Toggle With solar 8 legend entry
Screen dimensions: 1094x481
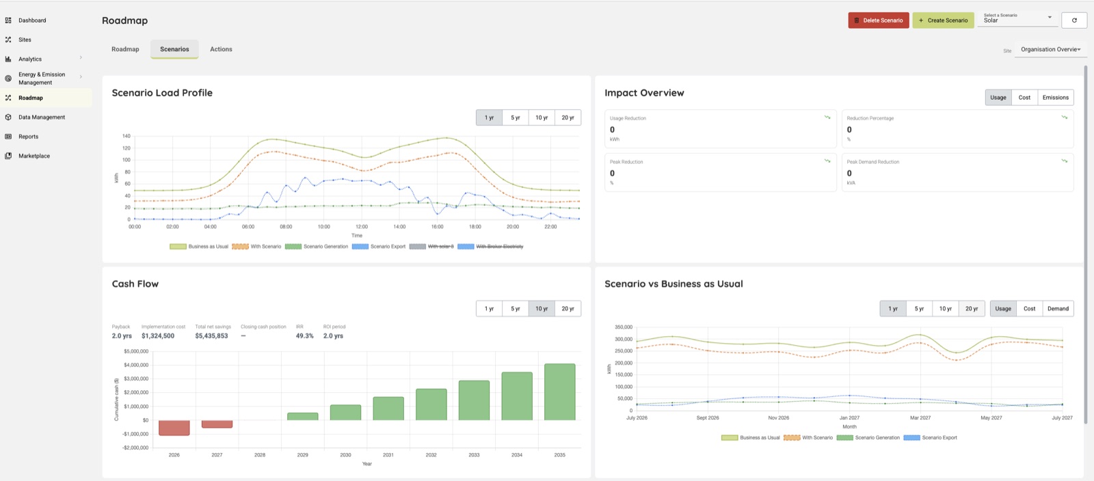(431, 247)
